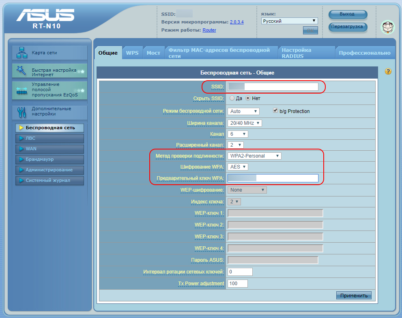Click the Tx Power adjustment label link
Screen dimensions: 402x318
(x=201, y=284)
